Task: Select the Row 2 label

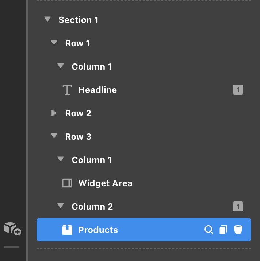Action: point(78,113)
